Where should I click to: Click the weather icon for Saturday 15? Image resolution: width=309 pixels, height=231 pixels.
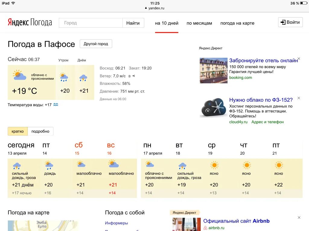coord(81,164)
